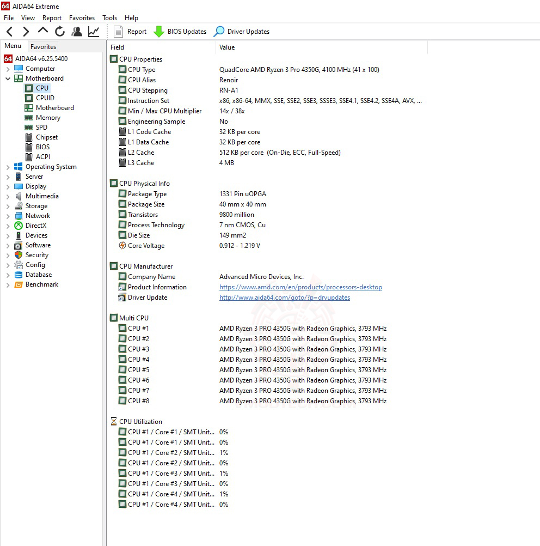Click the Database icon in the tree
Image resolution: width=540 pixels, height=546 pixels.
click(19, 275)
